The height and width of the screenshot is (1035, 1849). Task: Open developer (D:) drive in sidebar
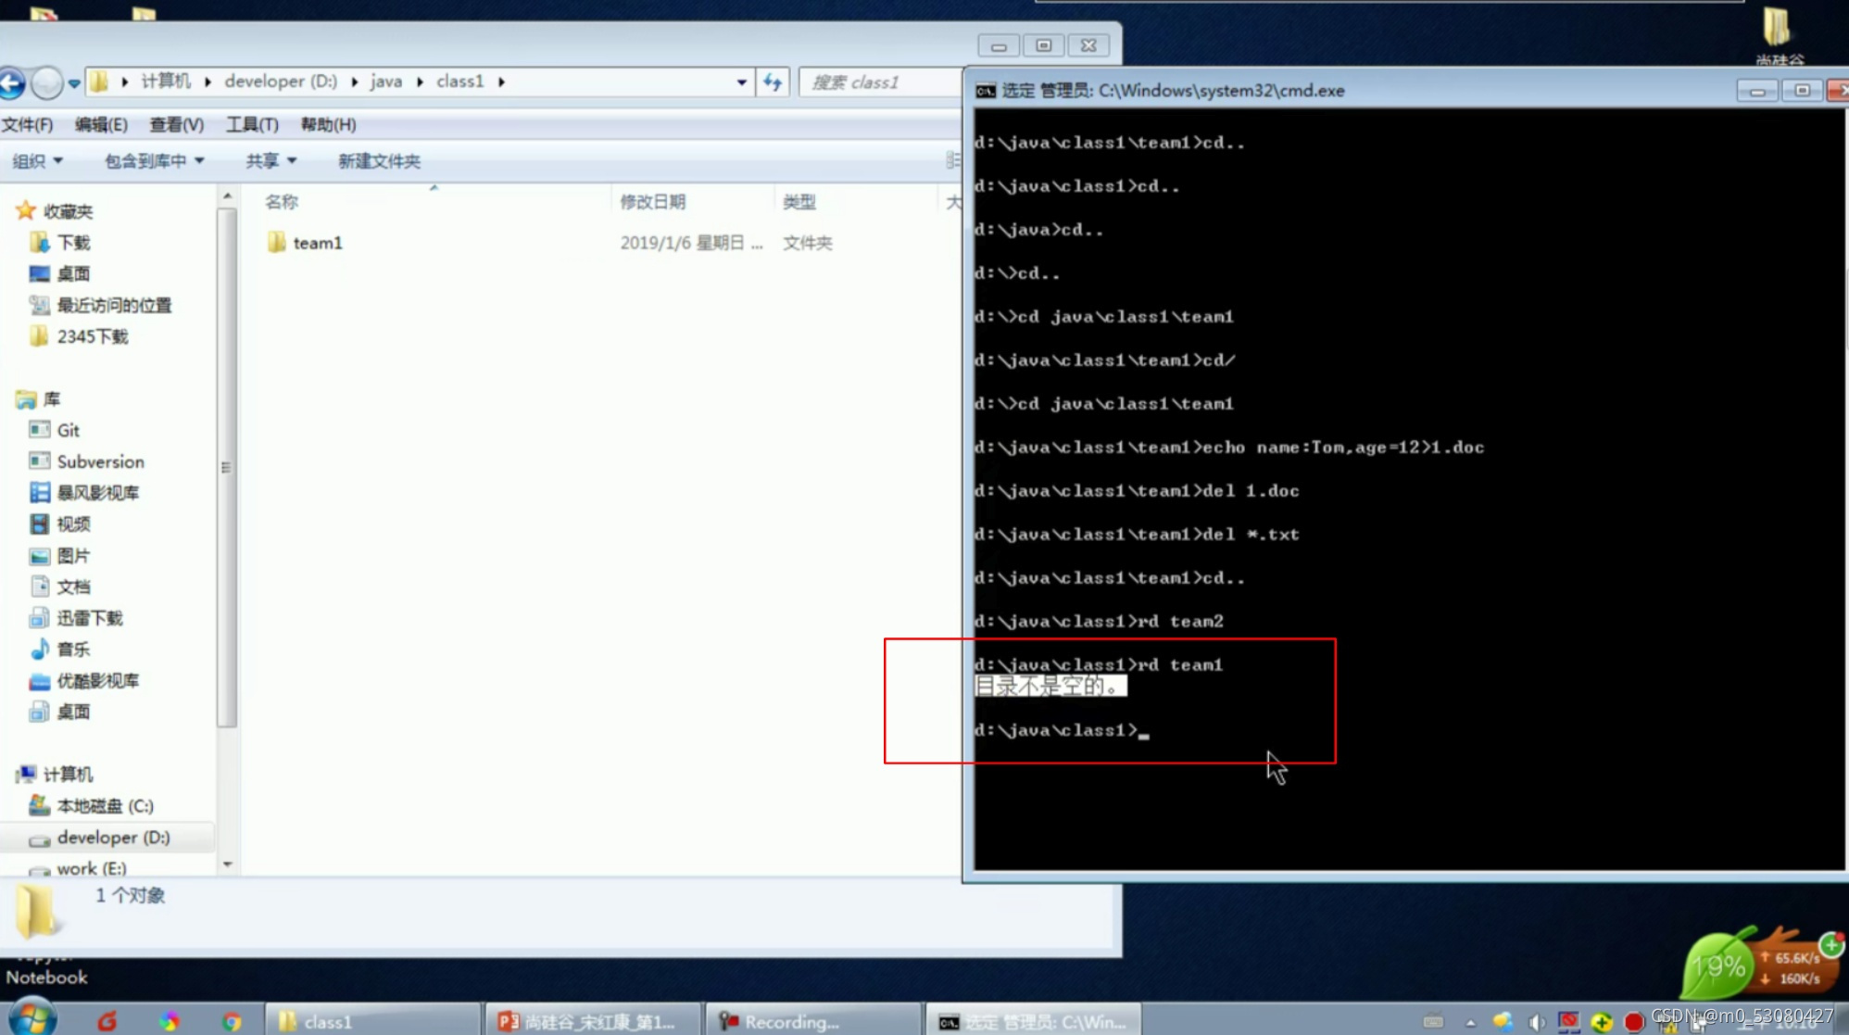(113, 838)
